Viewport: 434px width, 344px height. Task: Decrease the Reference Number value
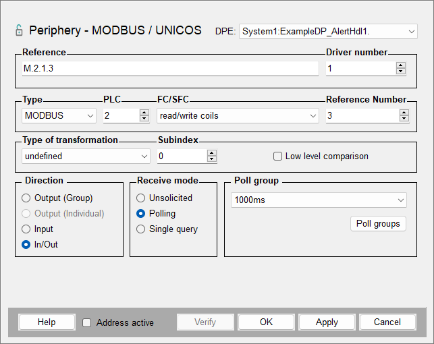[x=404, y=118]
